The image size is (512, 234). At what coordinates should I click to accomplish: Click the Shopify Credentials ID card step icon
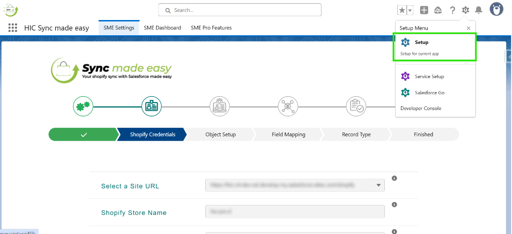pos(151,106)
